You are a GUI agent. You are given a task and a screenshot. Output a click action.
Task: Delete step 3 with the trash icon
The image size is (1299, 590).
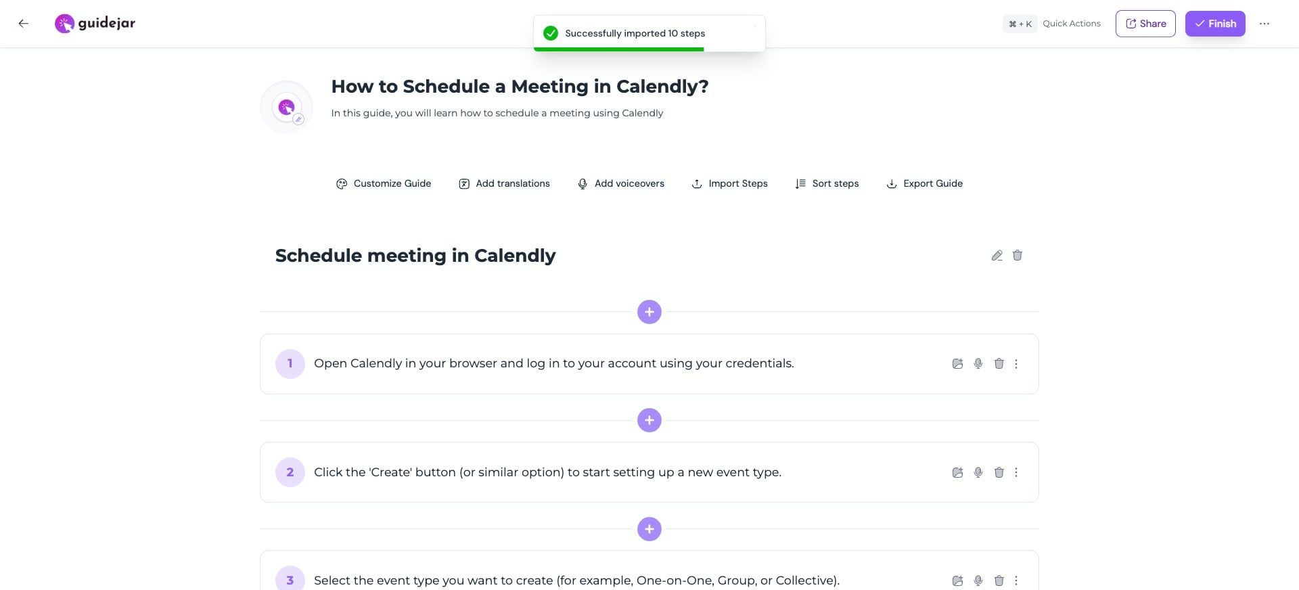tap(999, 581)
